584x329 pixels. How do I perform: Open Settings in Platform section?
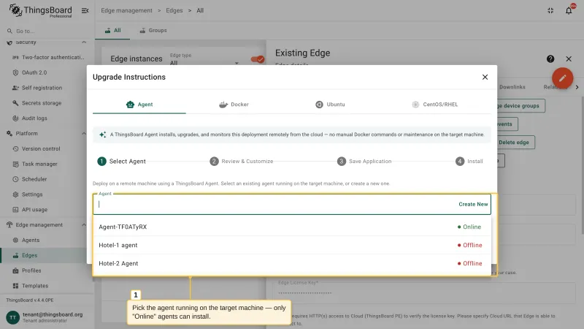(x=47, y=194)
